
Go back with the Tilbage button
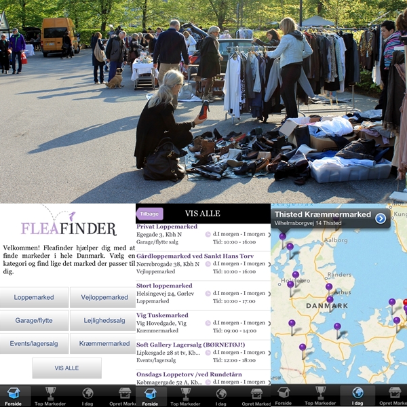150,214
